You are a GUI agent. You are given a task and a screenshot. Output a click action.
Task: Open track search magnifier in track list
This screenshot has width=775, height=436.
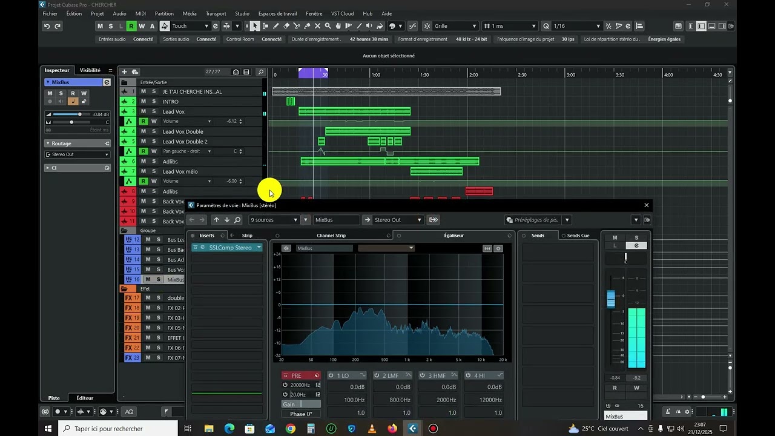point(261,71)
